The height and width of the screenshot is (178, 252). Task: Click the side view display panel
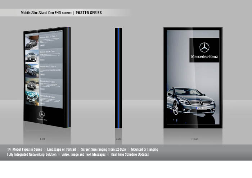pos(118,77)
